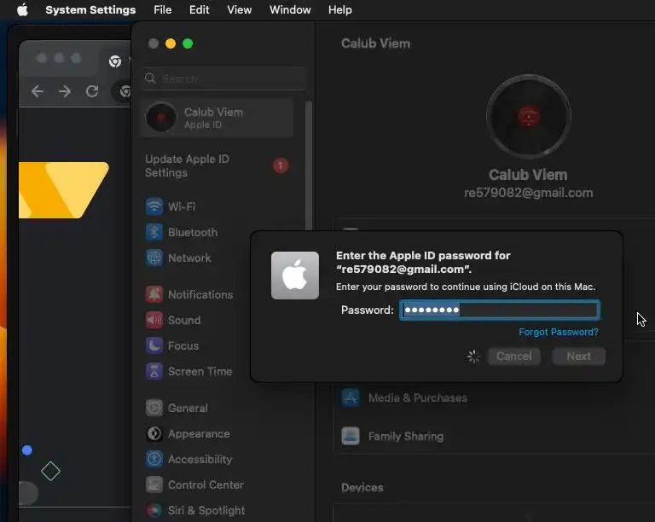Click Chrome's back arrow button
Screen dimensions: 655x522
[x=38, y=91]
